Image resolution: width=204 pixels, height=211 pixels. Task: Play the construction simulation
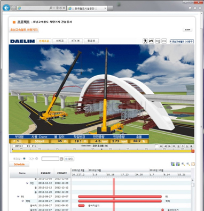(170, 146)
